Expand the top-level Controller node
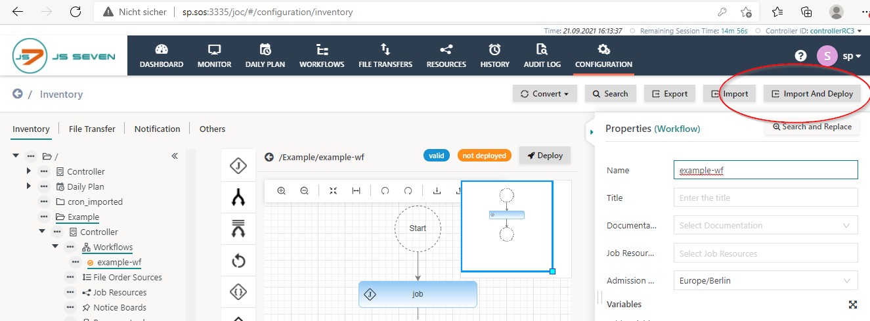Image resolution: width=870 pixels, height=321 pixels. pyautogui.click(x=28, y=171)
